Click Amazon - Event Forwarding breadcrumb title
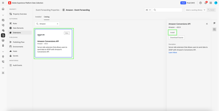 point(78,10)
